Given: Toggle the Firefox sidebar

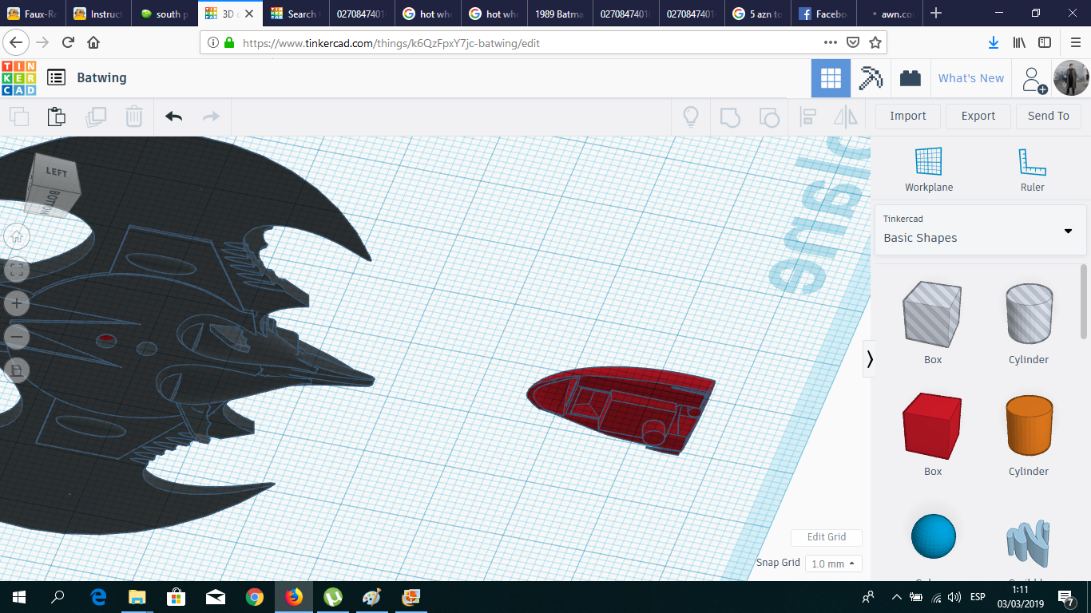Looking at the screenshot, I should click(x=1045, y=42).
